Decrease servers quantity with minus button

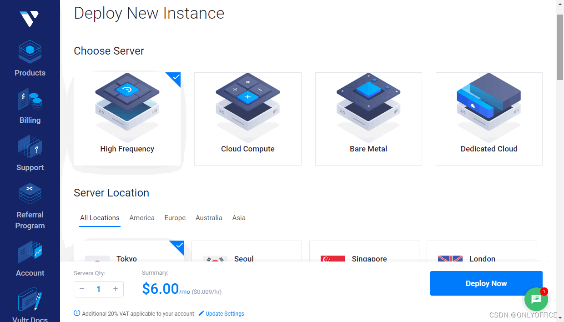click(82, 289)
